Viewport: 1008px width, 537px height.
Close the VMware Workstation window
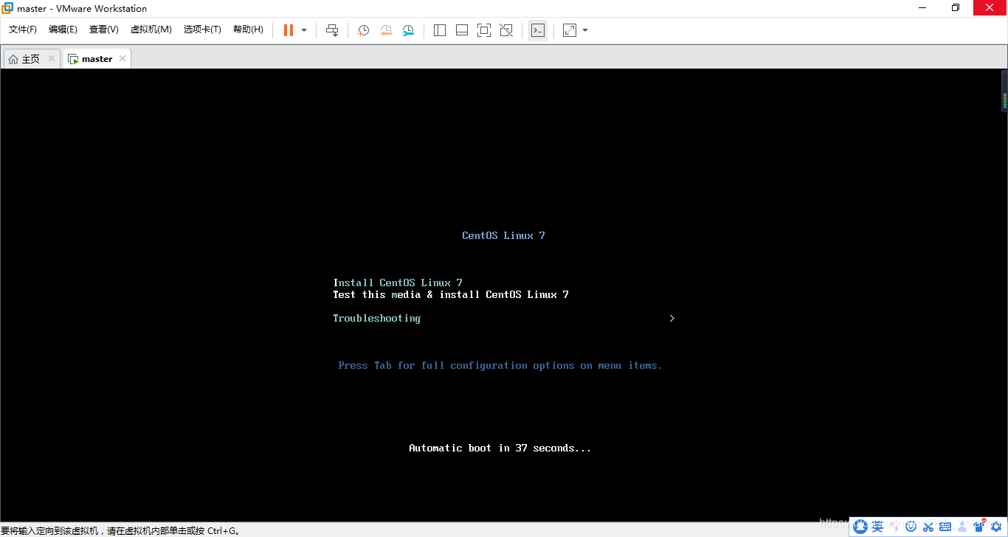(x=990, y=8)
